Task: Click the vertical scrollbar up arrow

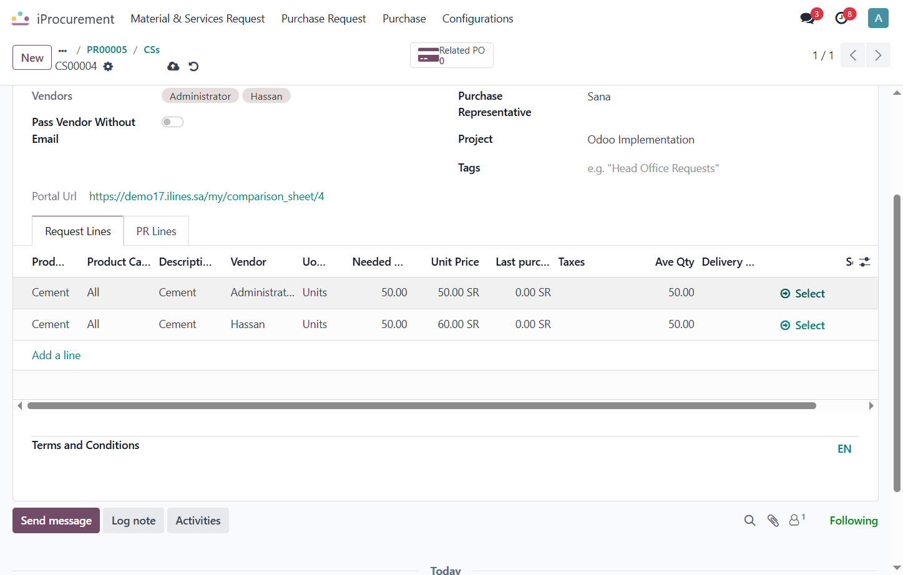Action: click(897, 93)
